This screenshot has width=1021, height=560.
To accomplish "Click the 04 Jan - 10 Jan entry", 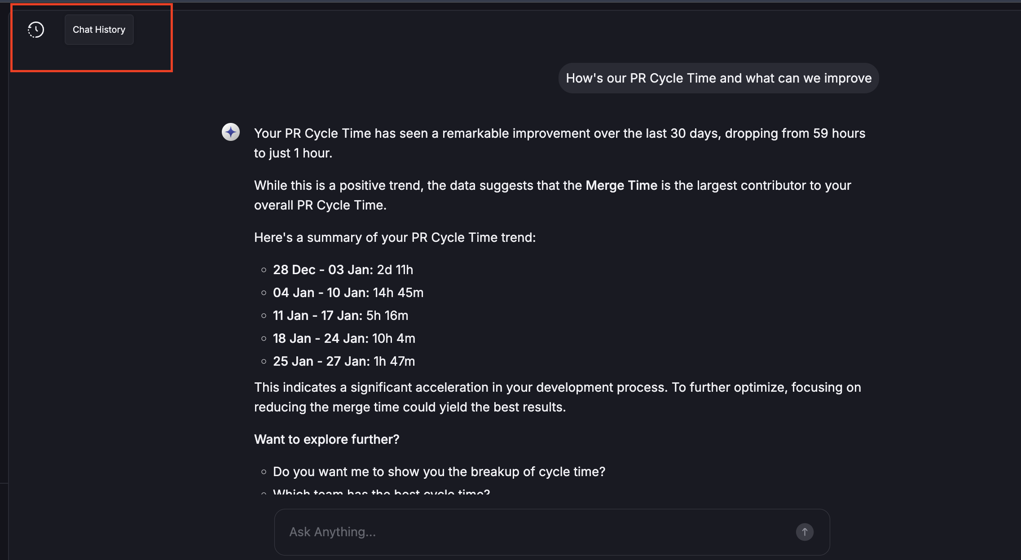I will [x=348, y=293].
